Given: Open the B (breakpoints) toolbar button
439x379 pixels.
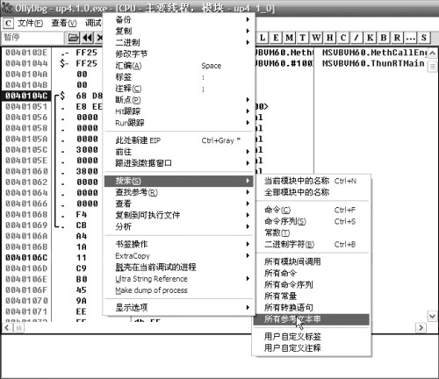Looking at the screenshot, I should pyautogui.click(x=384, y=38).
